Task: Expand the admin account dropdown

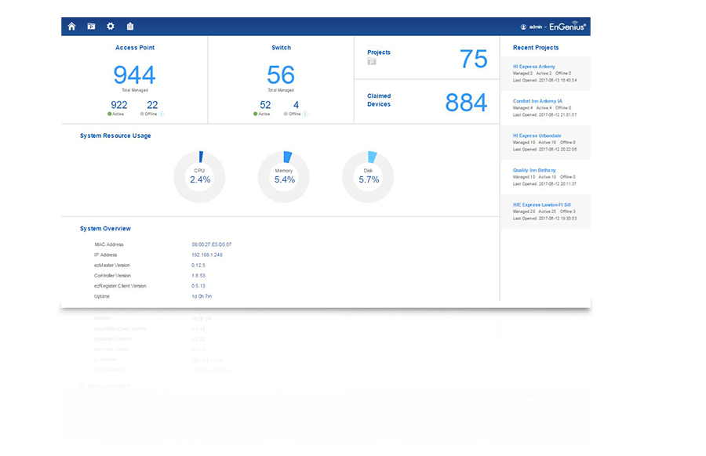Action: point(538,27)
